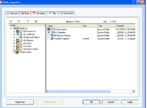The image size is (147, 108).
Task: Select "System State" label in folder tree
Action: [x=26, y=52]
